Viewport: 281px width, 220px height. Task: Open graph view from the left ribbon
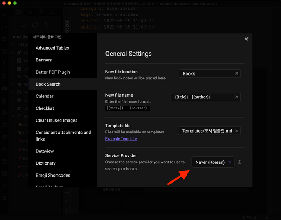point(4,112)
